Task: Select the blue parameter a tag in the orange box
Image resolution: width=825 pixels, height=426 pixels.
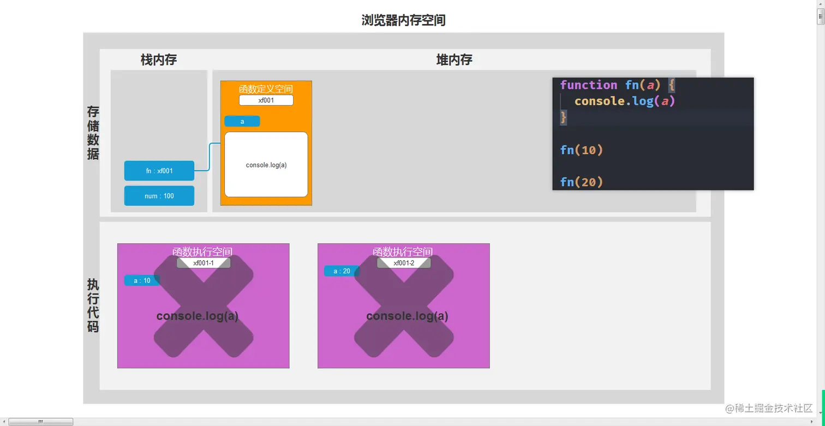Action: [x=242, y=121]
